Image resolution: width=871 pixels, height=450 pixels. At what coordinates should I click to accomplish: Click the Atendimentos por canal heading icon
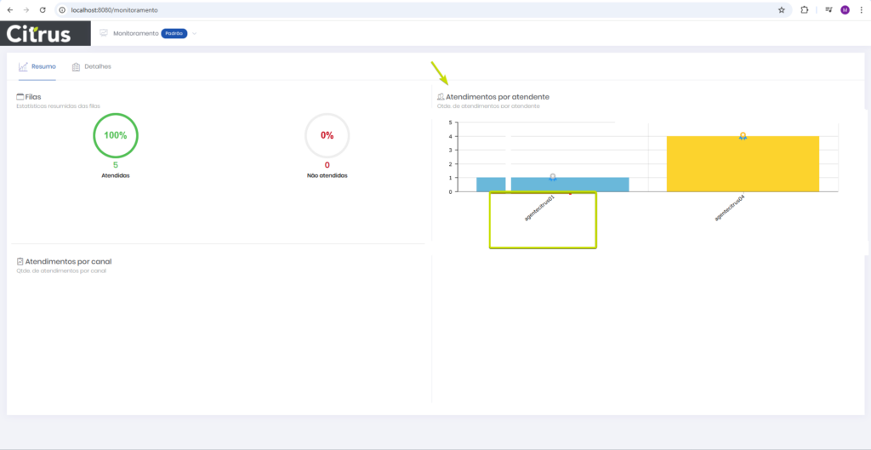coord(20,262)
